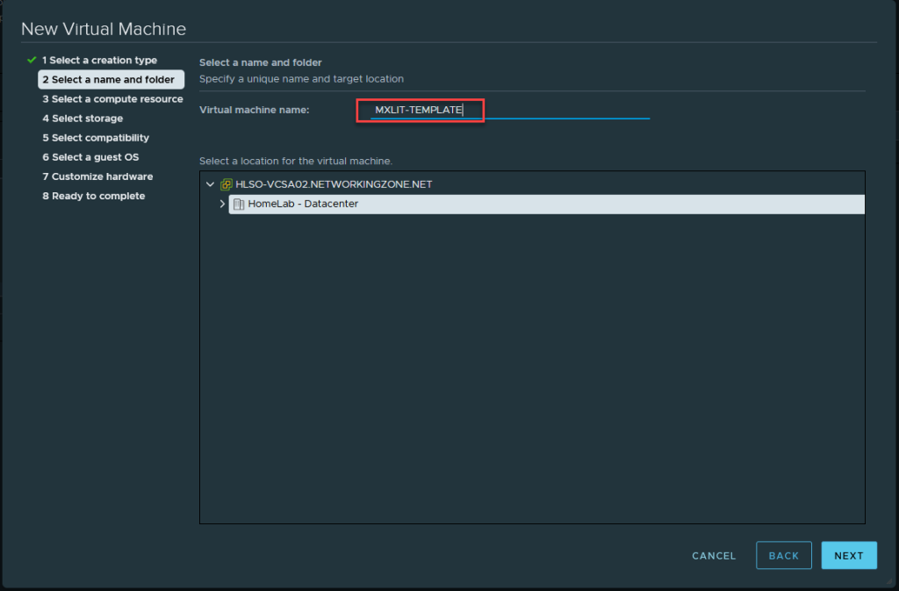Click empty area of location tree panel
Viewport: 899px width, 591px height.
coord(532,369)
